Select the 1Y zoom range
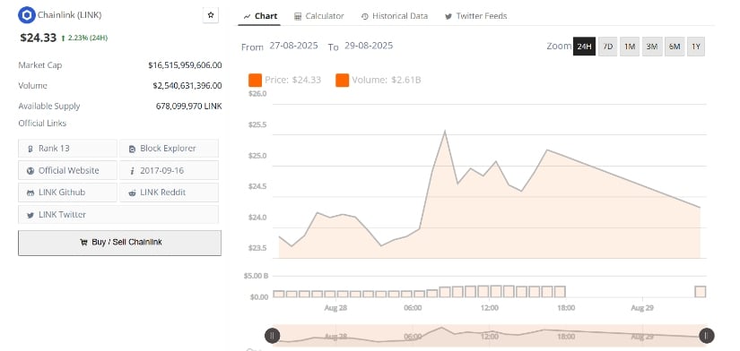The height and width of the screenshot is (351, 740). 696,47
